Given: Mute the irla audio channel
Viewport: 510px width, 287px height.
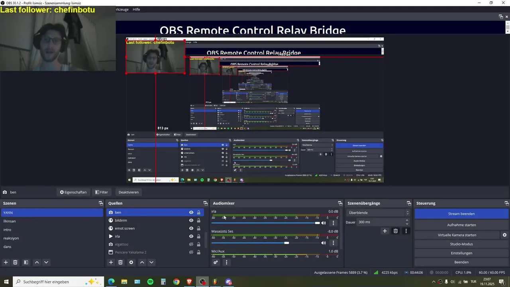Looking at the screenshot, I should tap(324, 223).
